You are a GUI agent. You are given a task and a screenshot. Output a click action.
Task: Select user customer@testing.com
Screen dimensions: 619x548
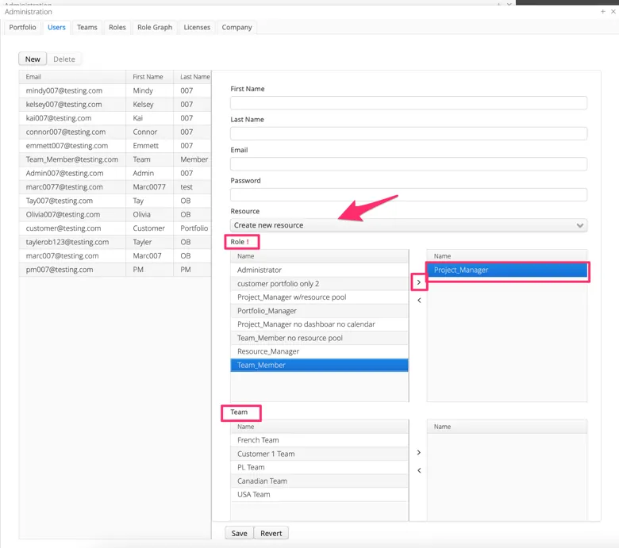[115, 228]
